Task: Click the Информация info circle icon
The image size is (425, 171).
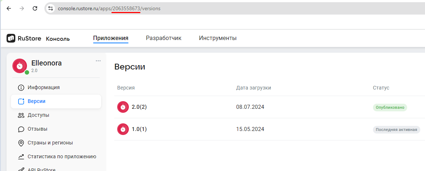Action: [x=21, y=88]
